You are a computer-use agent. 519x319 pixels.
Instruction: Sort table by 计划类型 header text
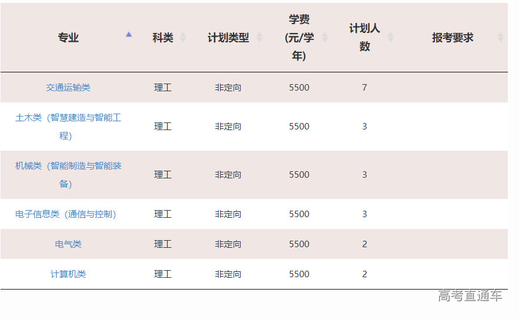click(228, 38)
